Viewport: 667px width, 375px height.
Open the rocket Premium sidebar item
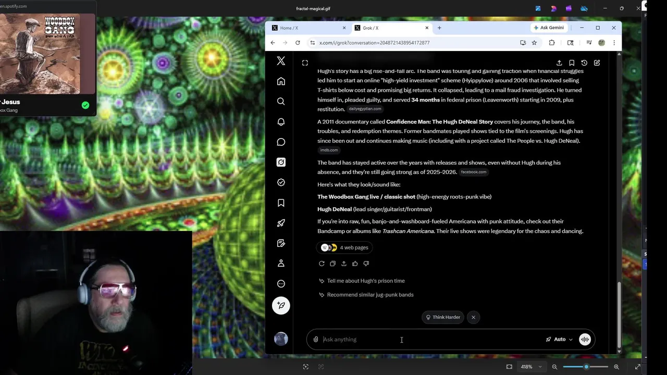pos(281,223)
